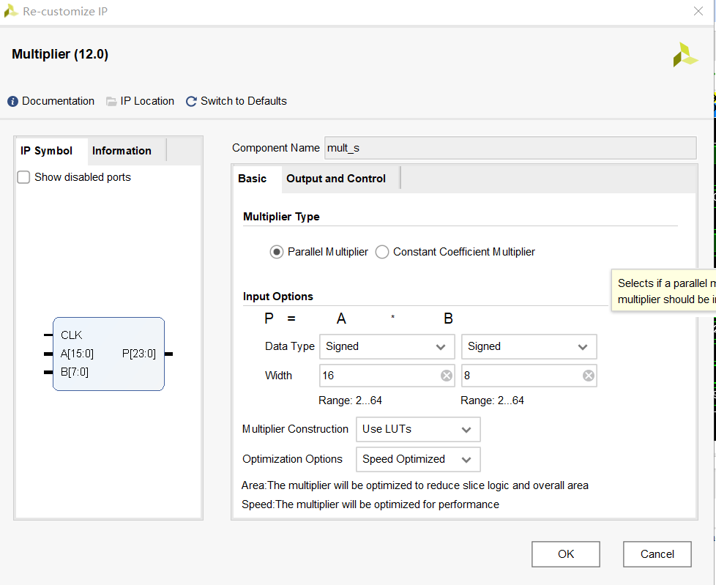716x585 pixels.
Task: Enable Show disabled ports checkbox
Action: pyautogui.click(x=24, y=177)
